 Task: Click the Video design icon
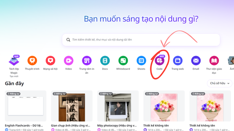[x=68, y=61]
